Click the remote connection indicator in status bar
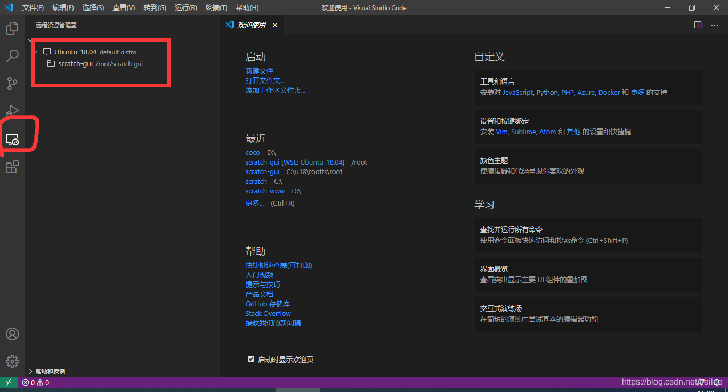 (9, 382)
